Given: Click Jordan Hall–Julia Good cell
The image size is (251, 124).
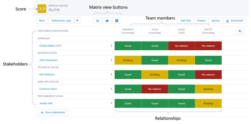Looking at the screenshot, I should 155,103.
